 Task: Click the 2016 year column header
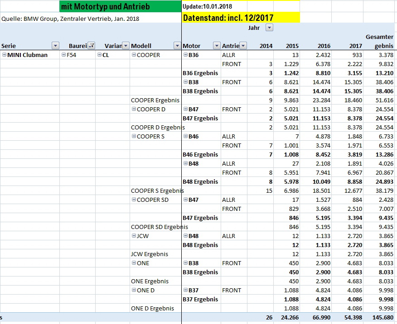(324, 46)
